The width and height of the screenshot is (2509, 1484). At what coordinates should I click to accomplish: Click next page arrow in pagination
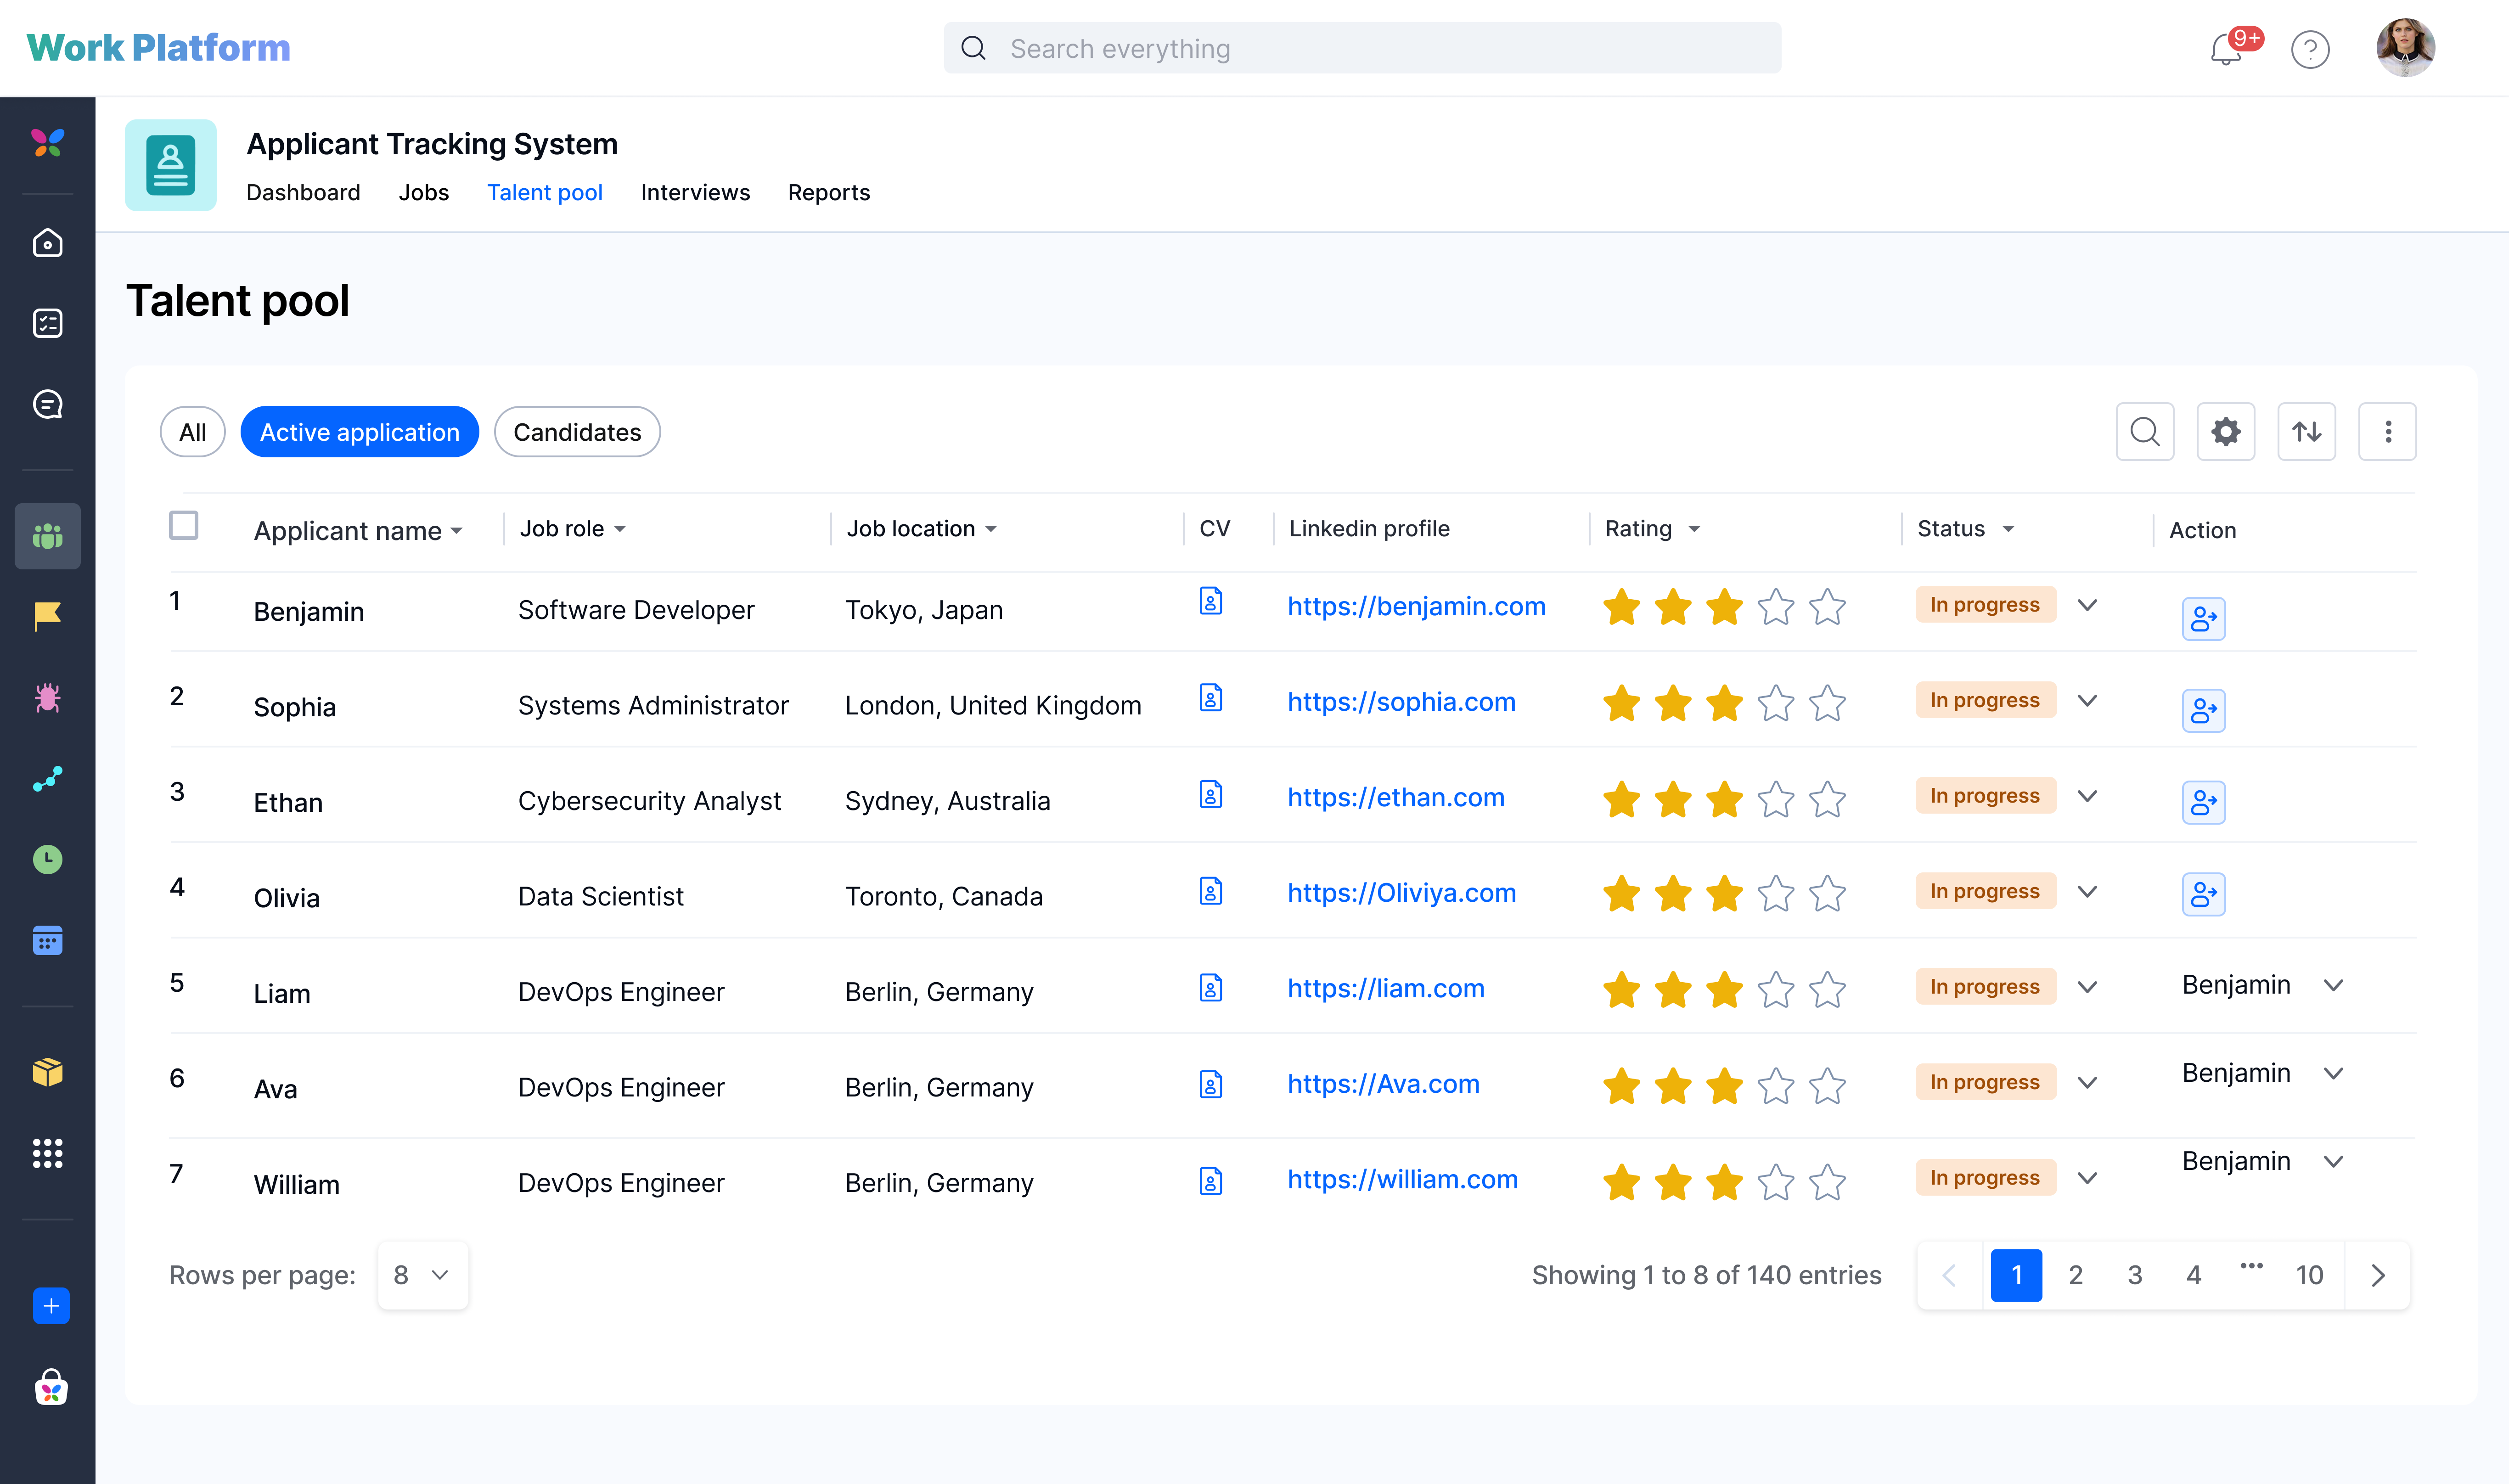point(2378,1275)
